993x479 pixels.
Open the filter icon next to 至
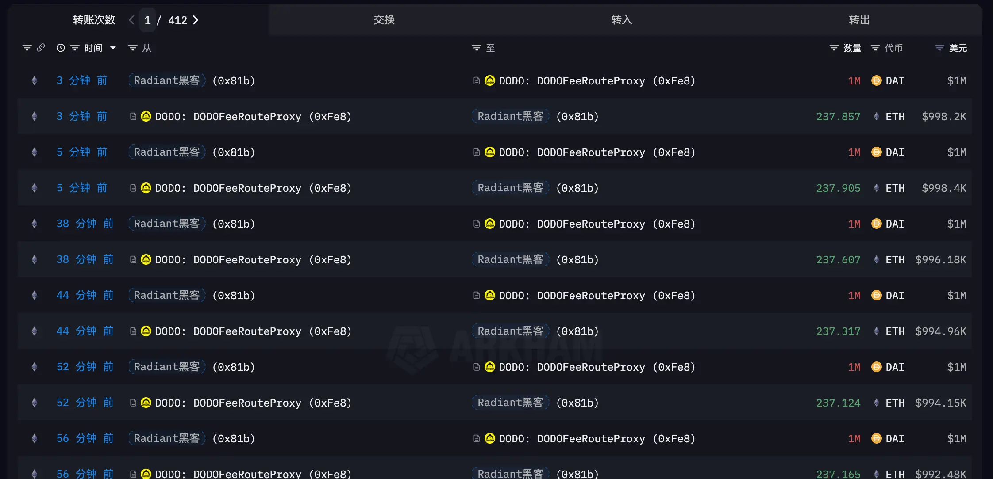point(477,48)
